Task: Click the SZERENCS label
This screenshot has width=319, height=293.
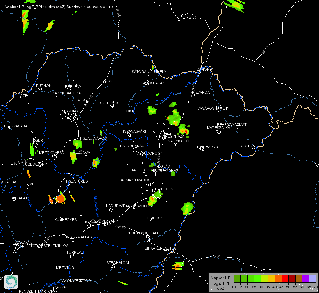Action: pos(110,103)
